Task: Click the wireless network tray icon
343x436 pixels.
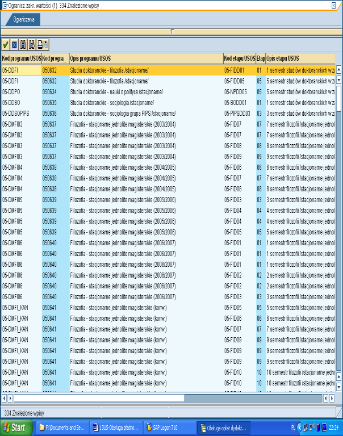Action: (312, 427)
